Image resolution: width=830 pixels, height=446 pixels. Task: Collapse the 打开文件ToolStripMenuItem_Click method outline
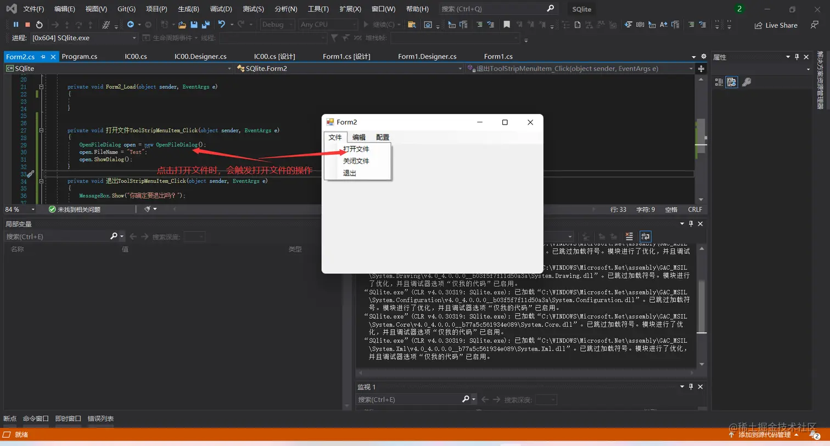coord(41,131)
